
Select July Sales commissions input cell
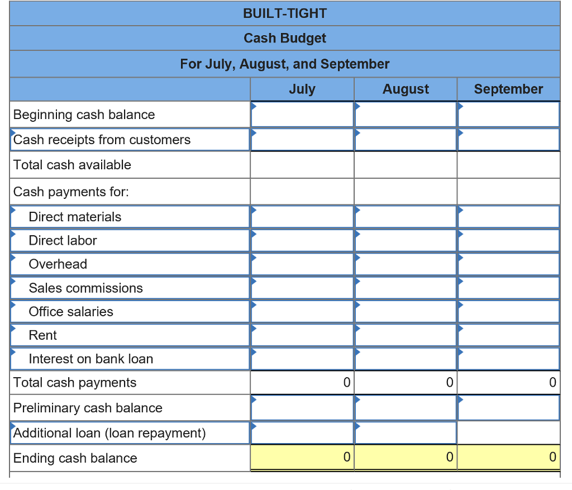[302, 288]
